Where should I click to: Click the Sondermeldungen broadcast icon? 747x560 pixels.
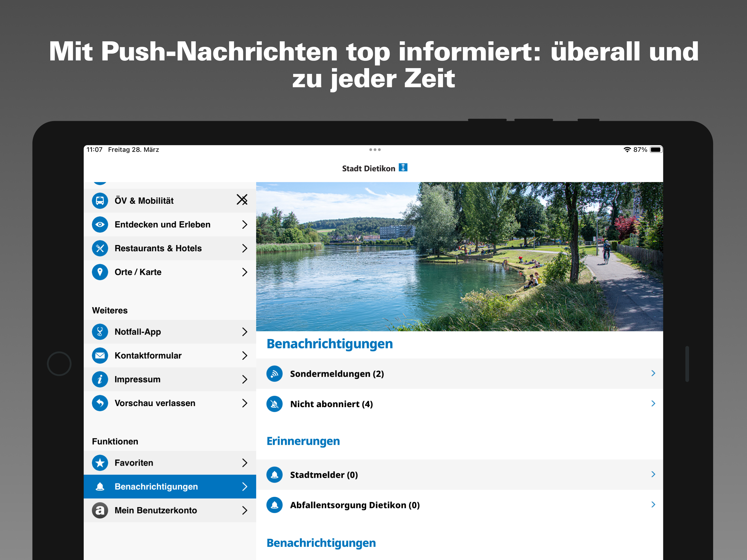coord(275,374)
